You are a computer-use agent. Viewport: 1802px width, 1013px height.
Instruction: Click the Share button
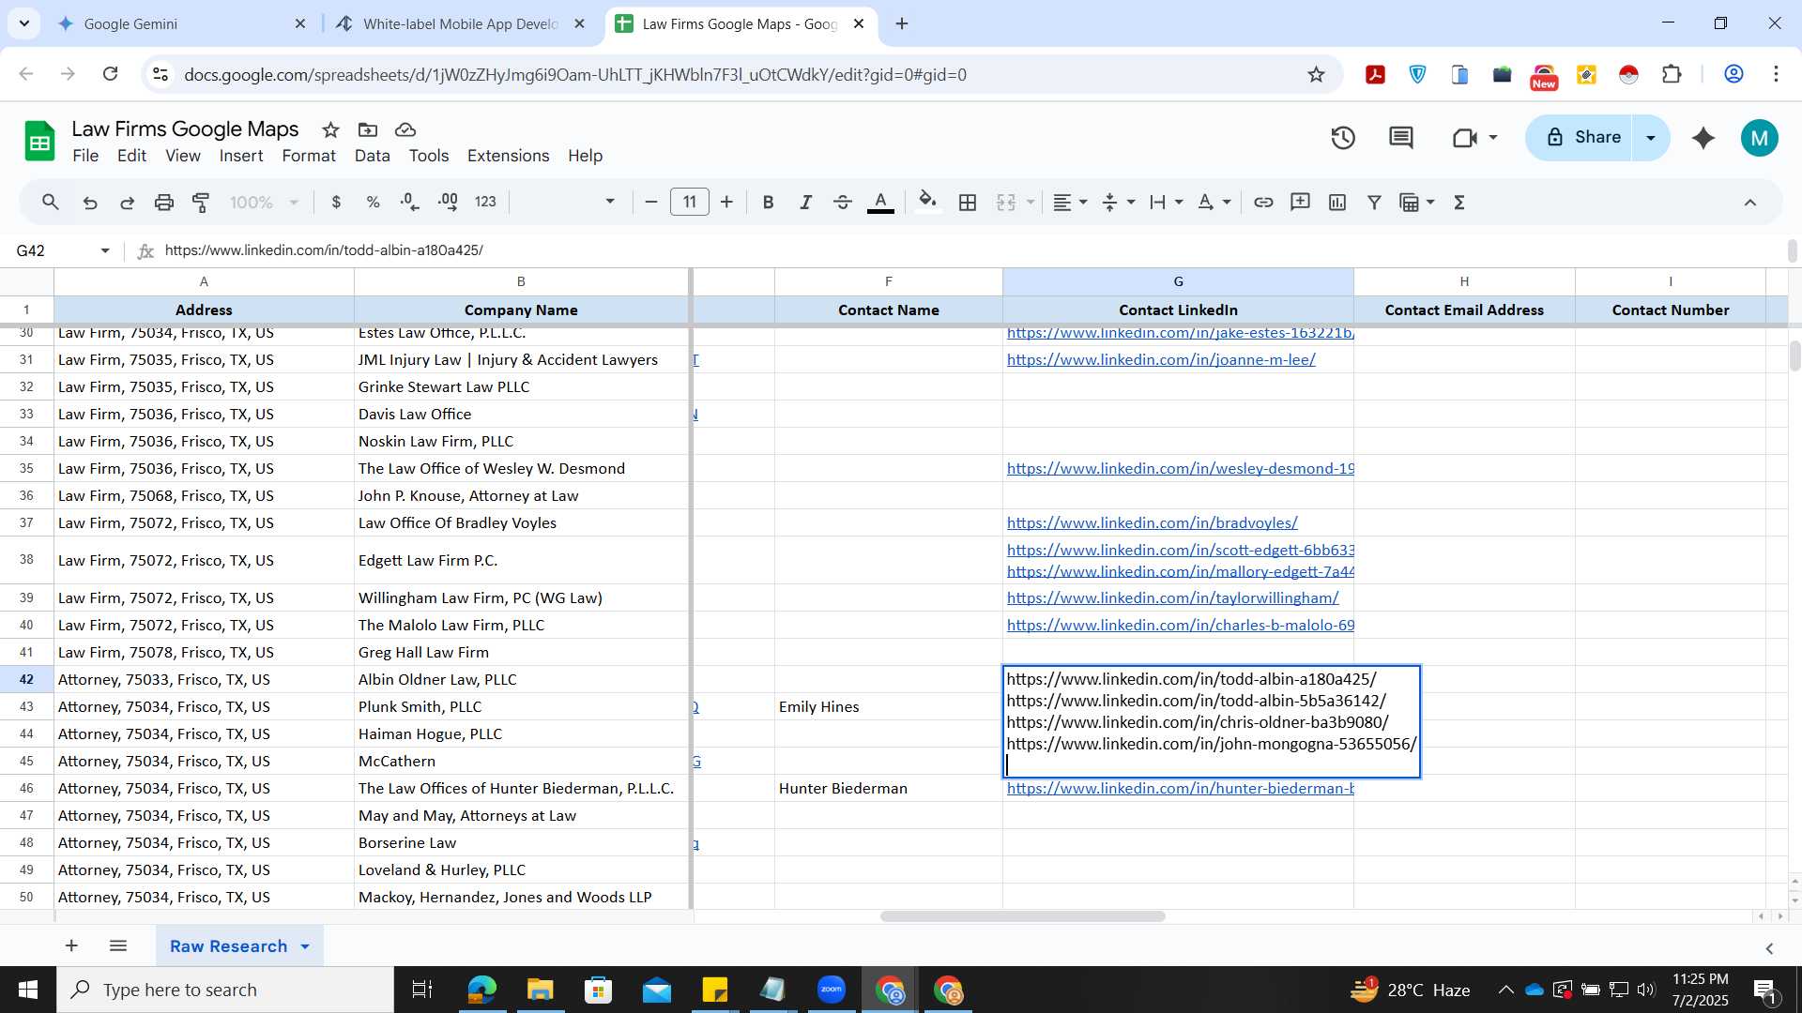pos(1581,138)
